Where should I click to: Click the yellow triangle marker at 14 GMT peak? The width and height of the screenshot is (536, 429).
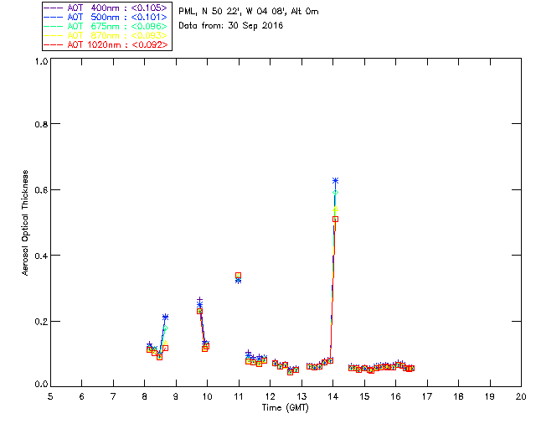[x=335, y=209]
